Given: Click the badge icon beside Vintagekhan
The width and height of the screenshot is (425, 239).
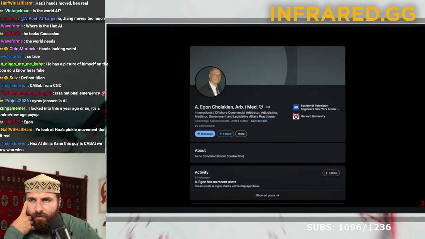Looking at the screenshot, I should (2, 11).
